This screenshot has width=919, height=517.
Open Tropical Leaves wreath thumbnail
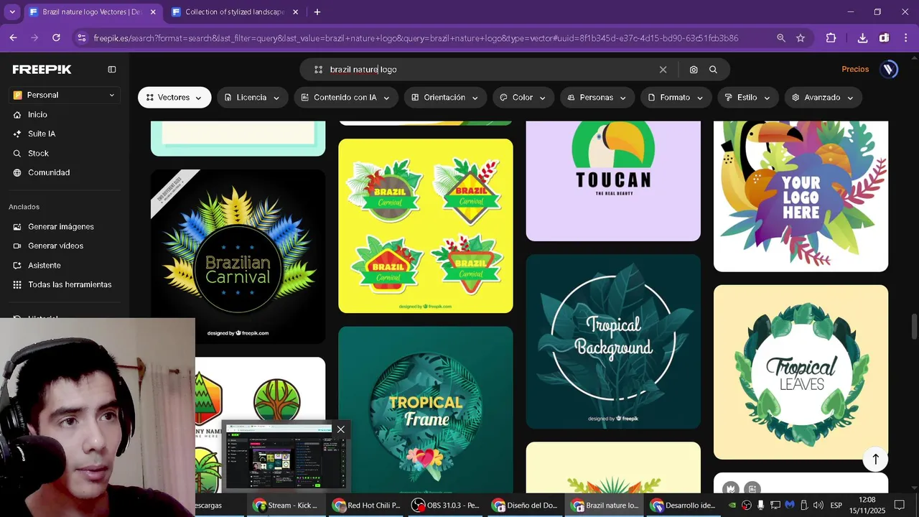click(x=801, y=372)
